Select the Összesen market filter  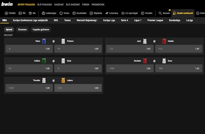[22, 29]
